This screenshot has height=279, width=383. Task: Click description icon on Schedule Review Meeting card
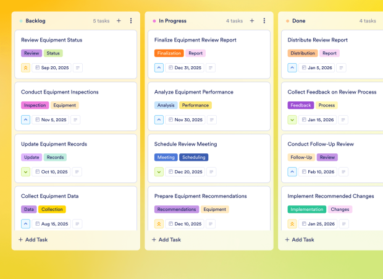point(211,172)
